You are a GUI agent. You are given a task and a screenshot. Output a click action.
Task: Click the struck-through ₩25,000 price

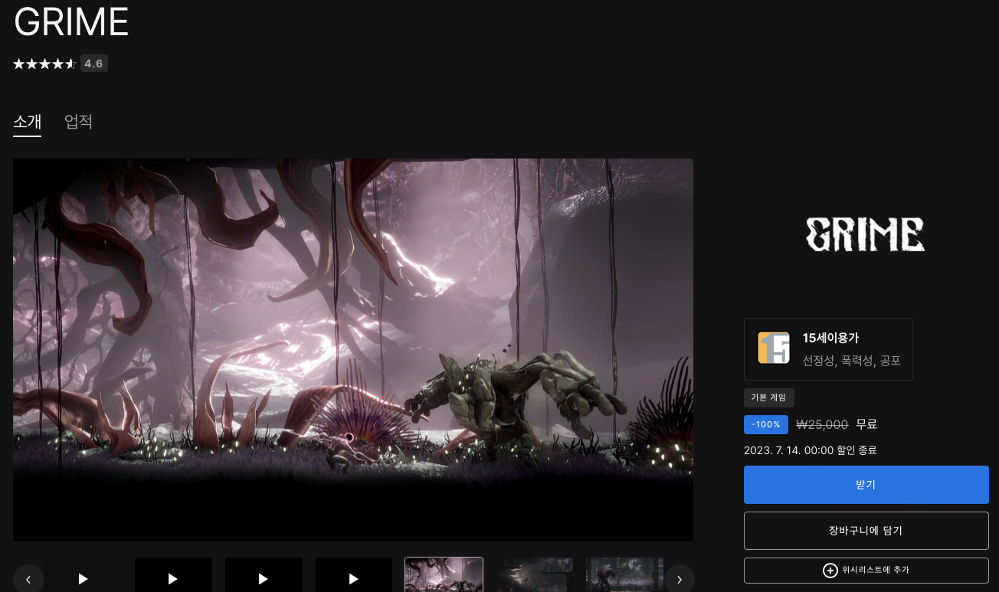click(822, 424)
